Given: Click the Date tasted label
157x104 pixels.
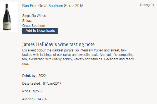Looking at the screenshot, I should point(32,84).
